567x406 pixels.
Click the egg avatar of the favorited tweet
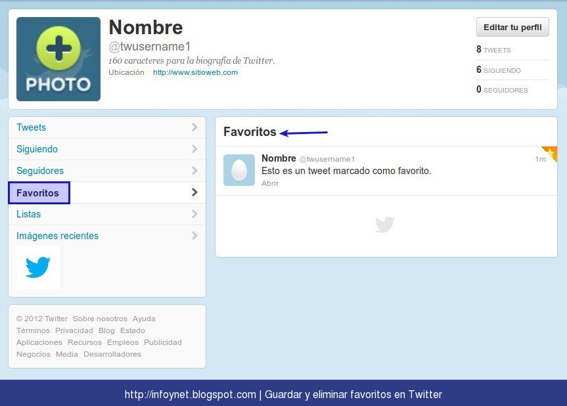239,170
